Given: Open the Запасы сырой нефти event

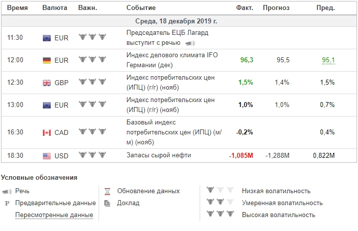Looking at the screenshot, I should pyautogui.click(x=159, y=155).
